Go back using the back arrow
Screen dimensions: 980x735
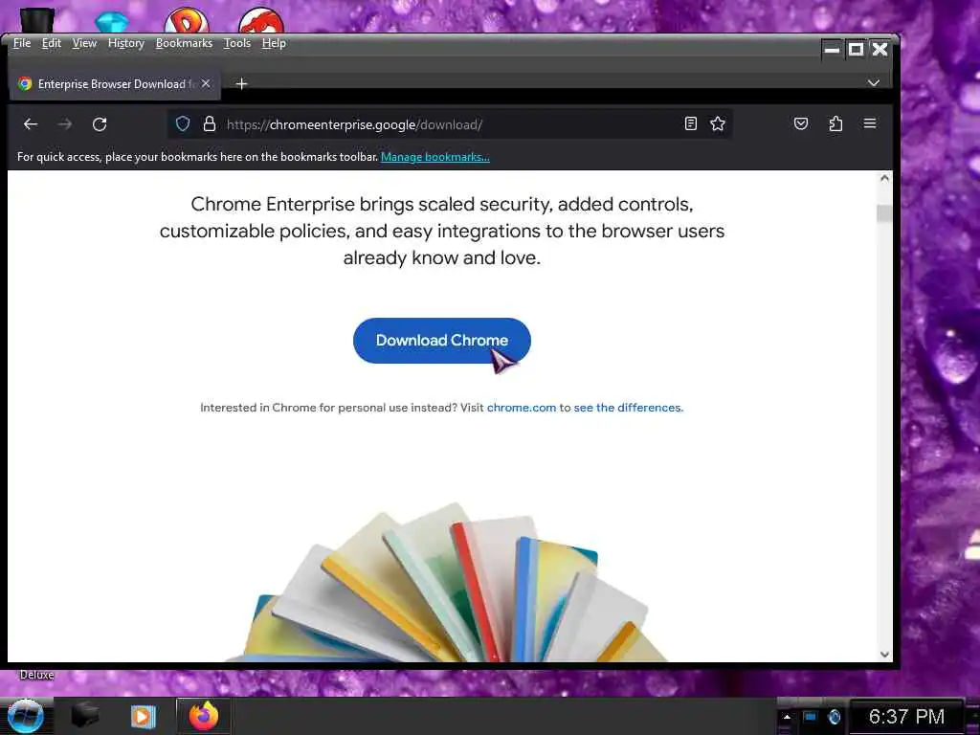click(x=31, y=124)
